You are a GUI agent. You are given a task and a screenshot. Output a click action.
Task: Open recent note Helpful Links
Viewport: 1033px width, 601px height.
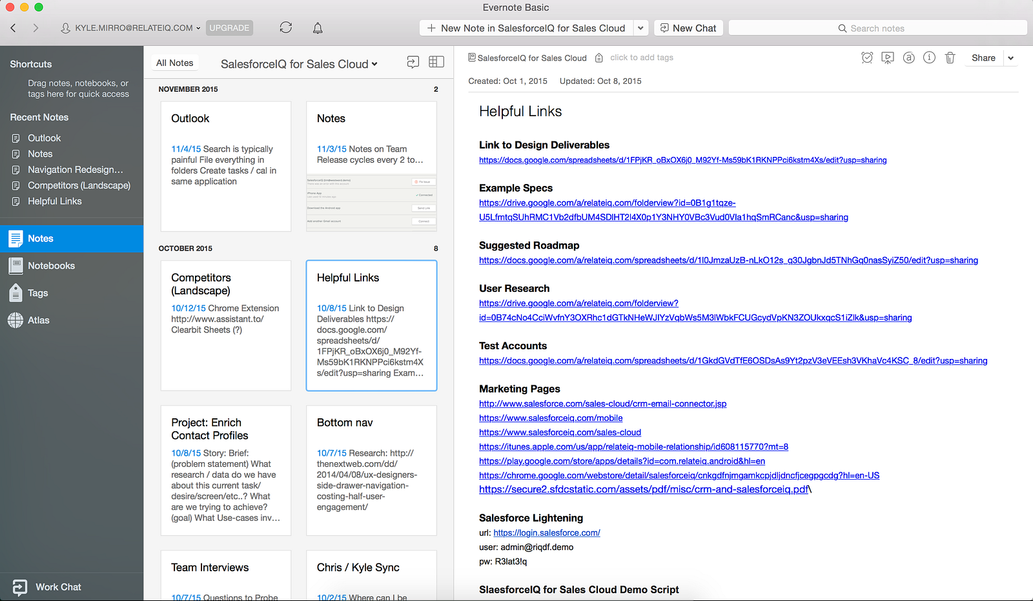pos(54,201)
